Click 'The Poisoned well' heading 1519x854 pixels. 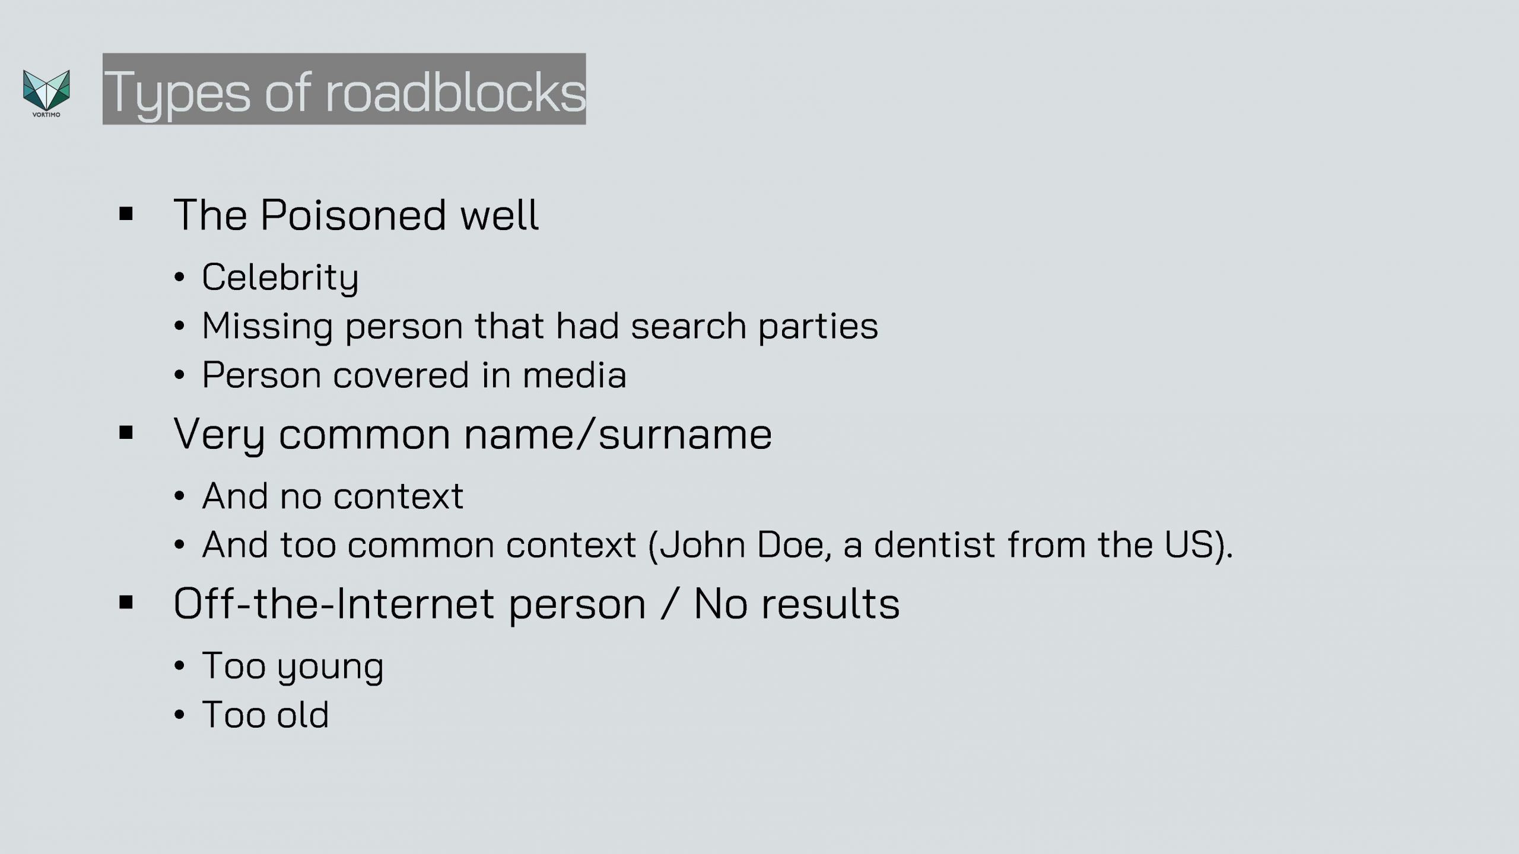tap(356, 214)
